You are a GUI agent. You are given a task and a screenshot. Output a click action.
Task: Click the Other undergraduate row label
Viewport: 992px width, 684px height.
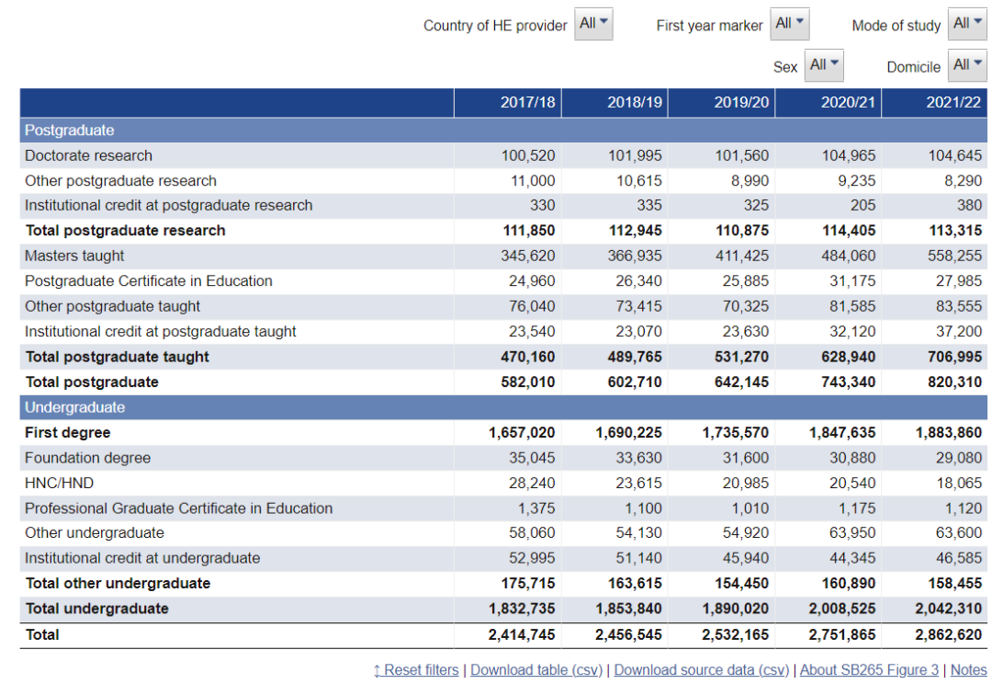coord(95,533)
